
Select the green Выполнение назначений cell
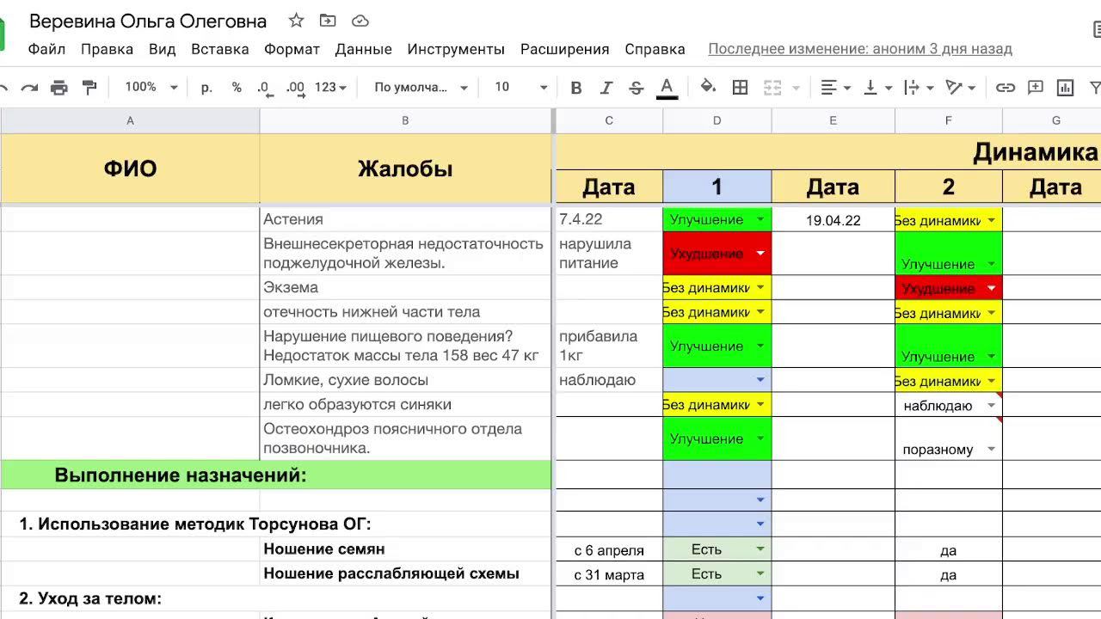(276, 475)
